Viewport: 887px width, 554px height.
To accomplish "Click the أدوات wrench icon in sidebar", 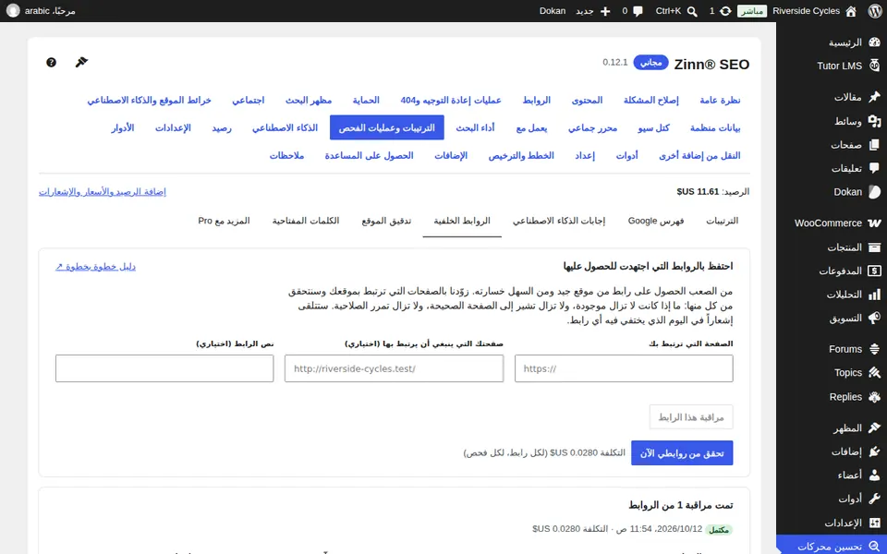I will (x=875, y=499).
